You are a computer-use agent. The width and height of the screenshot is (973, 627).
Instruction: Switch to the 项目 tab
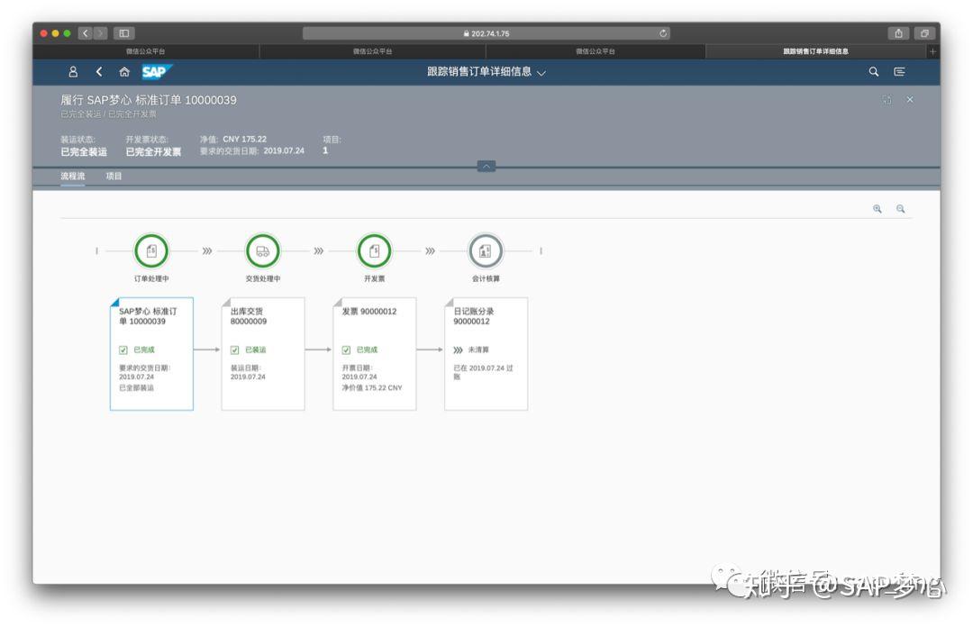(114, 177)
